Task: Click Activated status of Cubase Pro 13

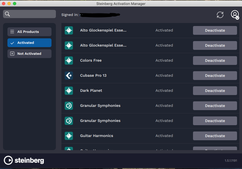Action: 164,76
